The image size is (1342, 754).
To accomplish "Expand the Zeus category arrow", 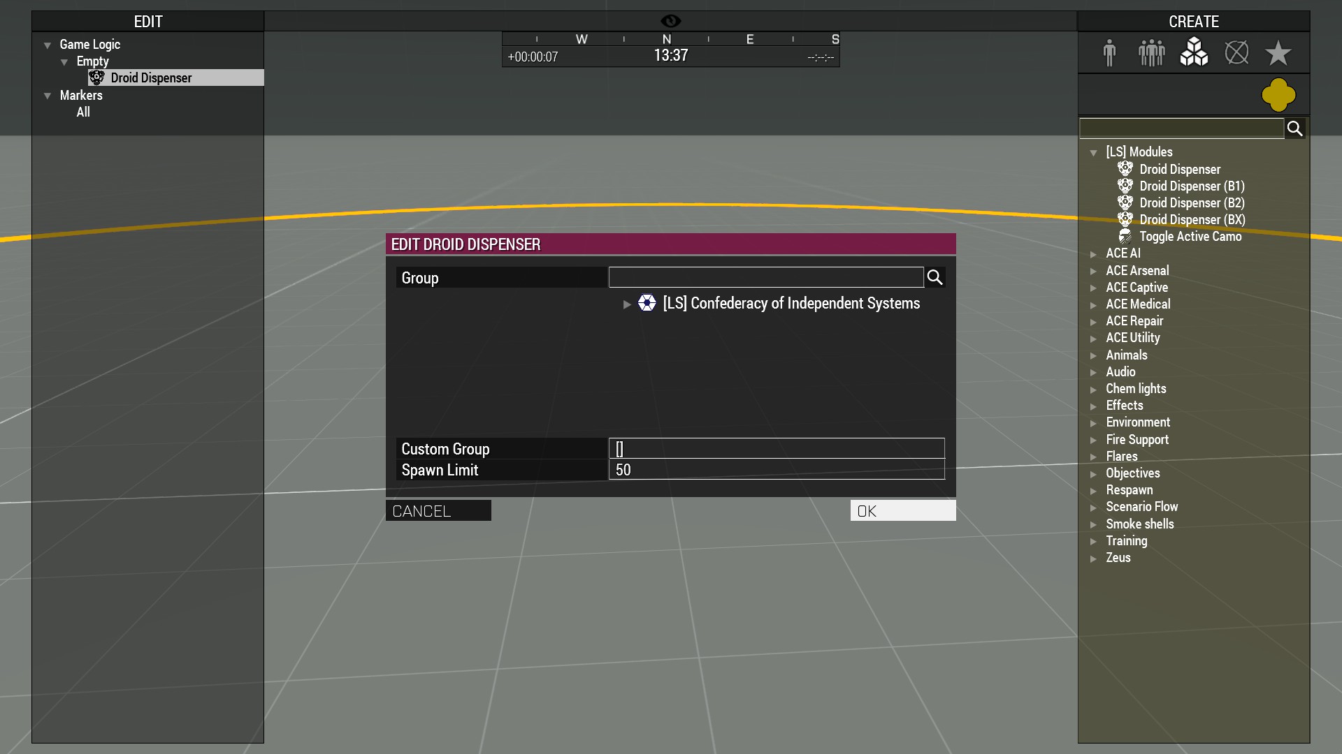I will point(1093,559).
